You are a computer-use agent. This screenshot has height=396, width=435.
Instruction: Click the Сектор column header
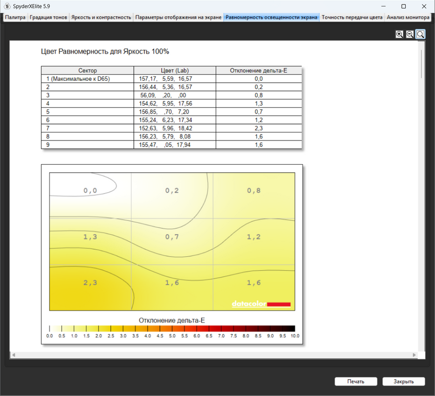click(87, 70)
